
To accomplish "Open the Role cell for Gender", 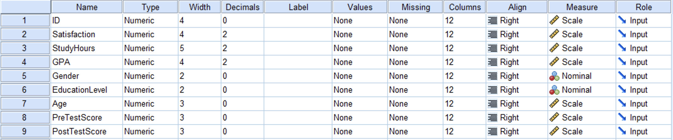I will point(643,76).
